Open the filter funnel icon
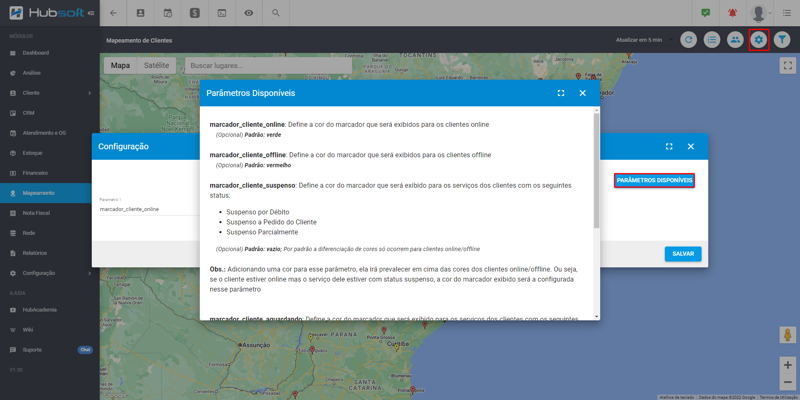This screenshot has width=800, height=400. (782, 40)
